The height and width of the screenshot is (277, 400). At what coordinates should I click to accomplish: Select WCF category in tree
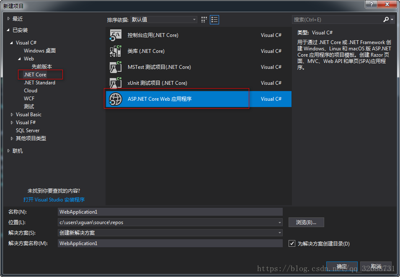(x=29, y=99)
